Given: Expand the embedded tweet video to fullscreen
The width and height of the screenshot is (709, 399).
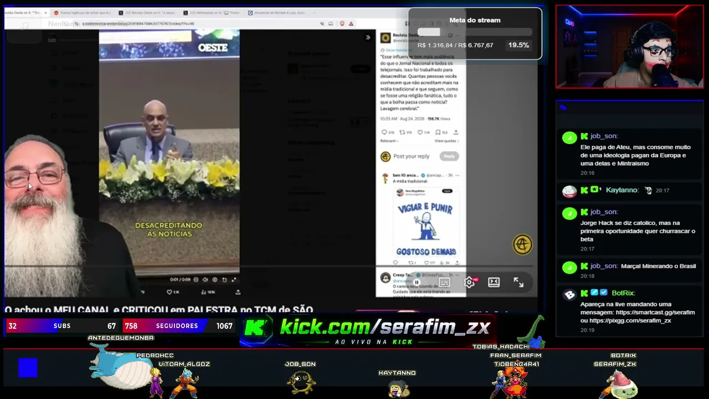Looking at the screenshot, I should (x=234, y=280).
